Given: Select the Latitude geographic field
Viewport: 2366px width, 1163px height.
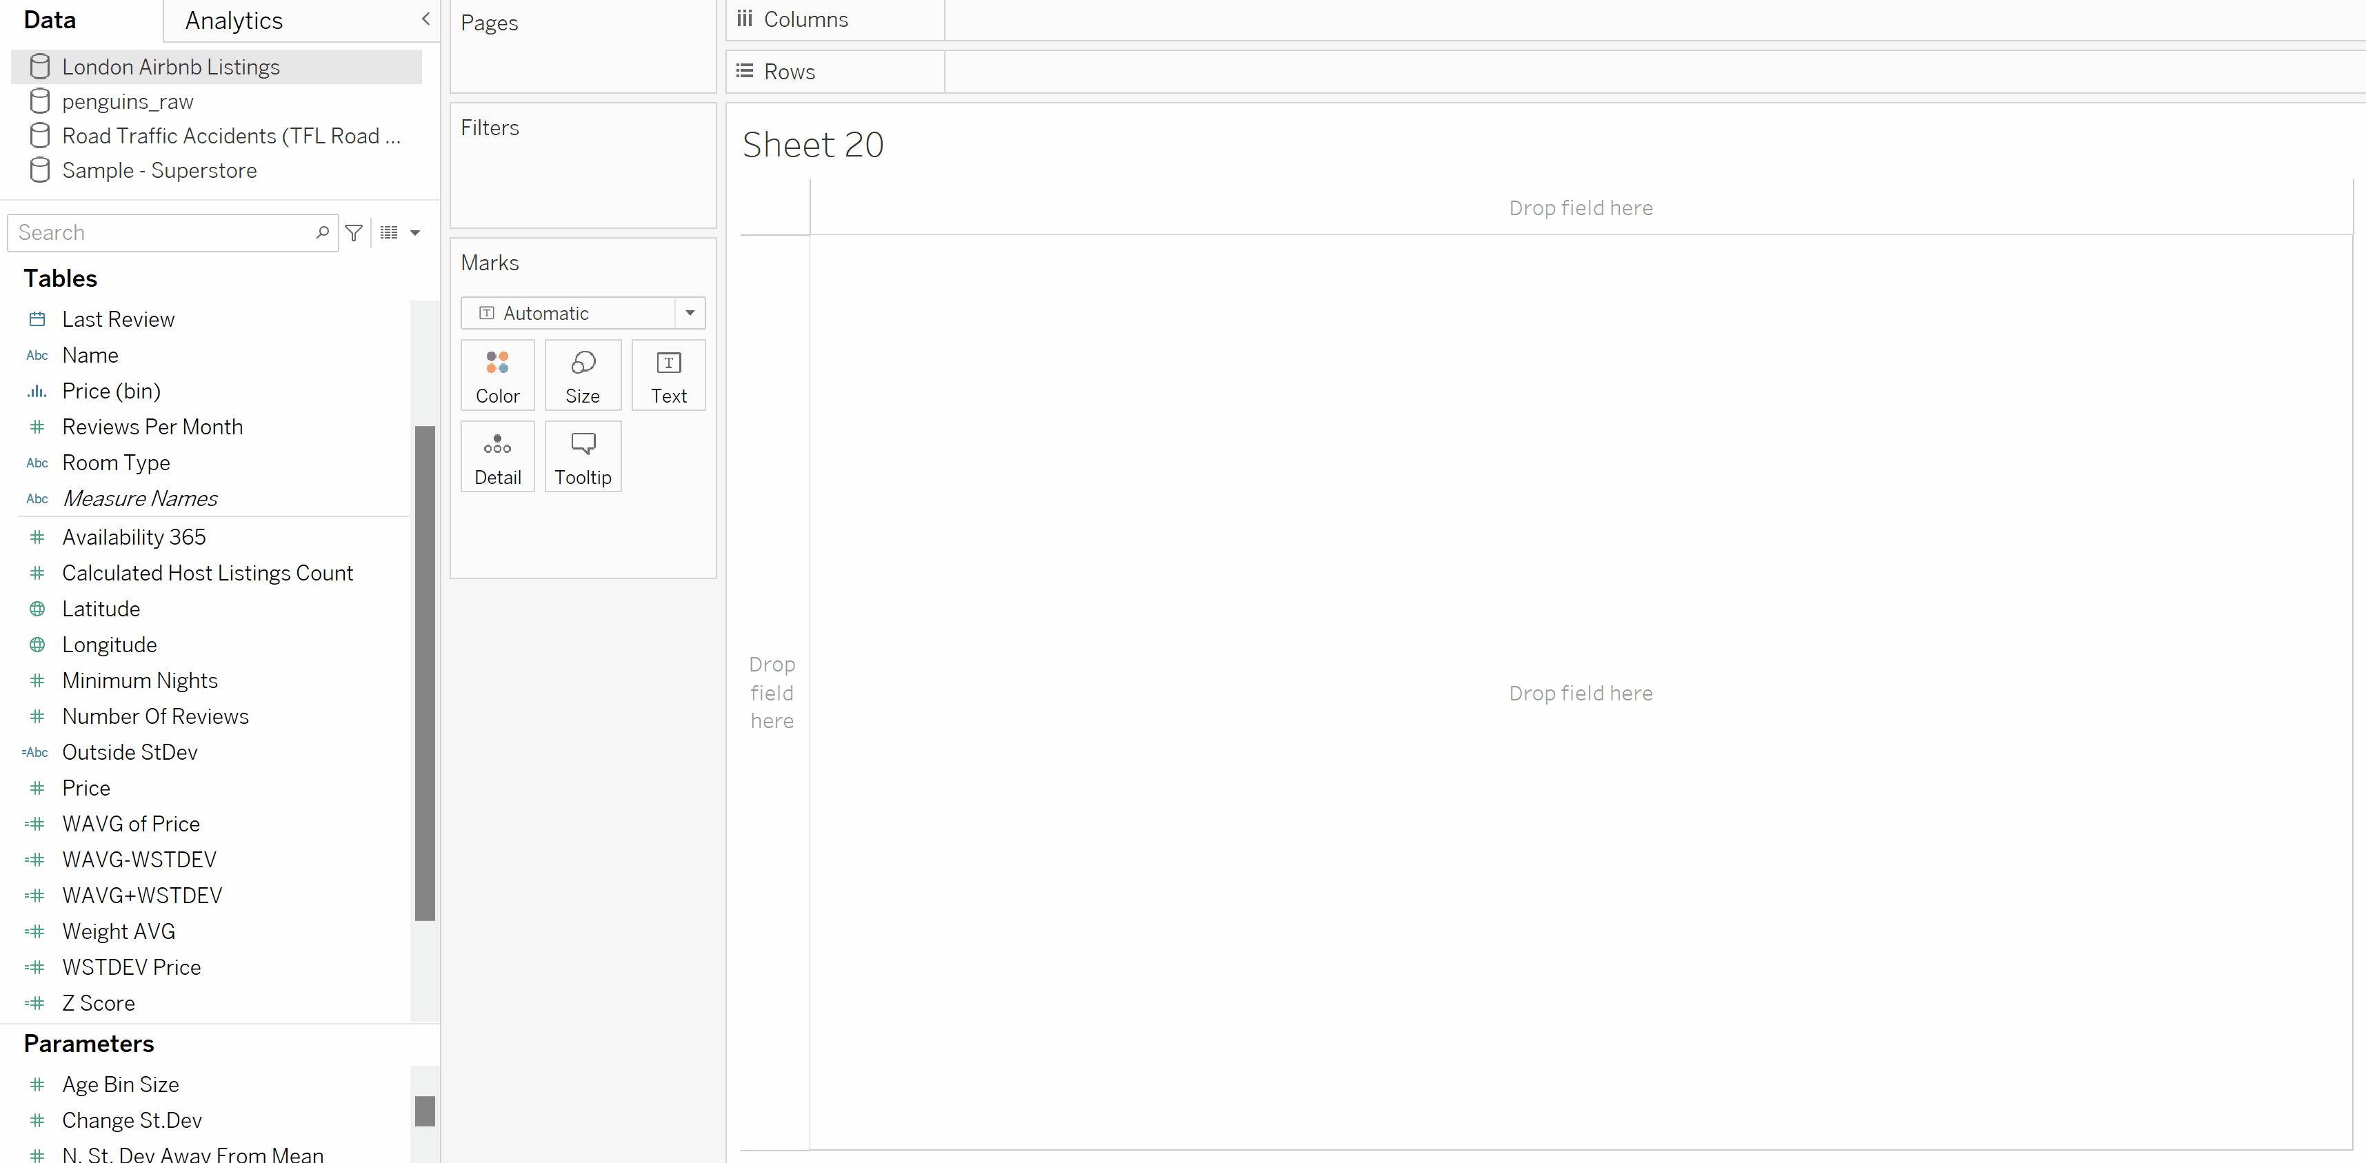Looking at the screenshot, I should click(101, 609).
